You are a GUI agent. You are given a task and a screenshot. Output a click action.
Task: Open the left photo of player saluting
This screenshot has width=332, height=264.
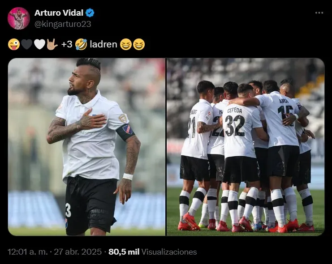pyautogui.click(x=86, y=147)
